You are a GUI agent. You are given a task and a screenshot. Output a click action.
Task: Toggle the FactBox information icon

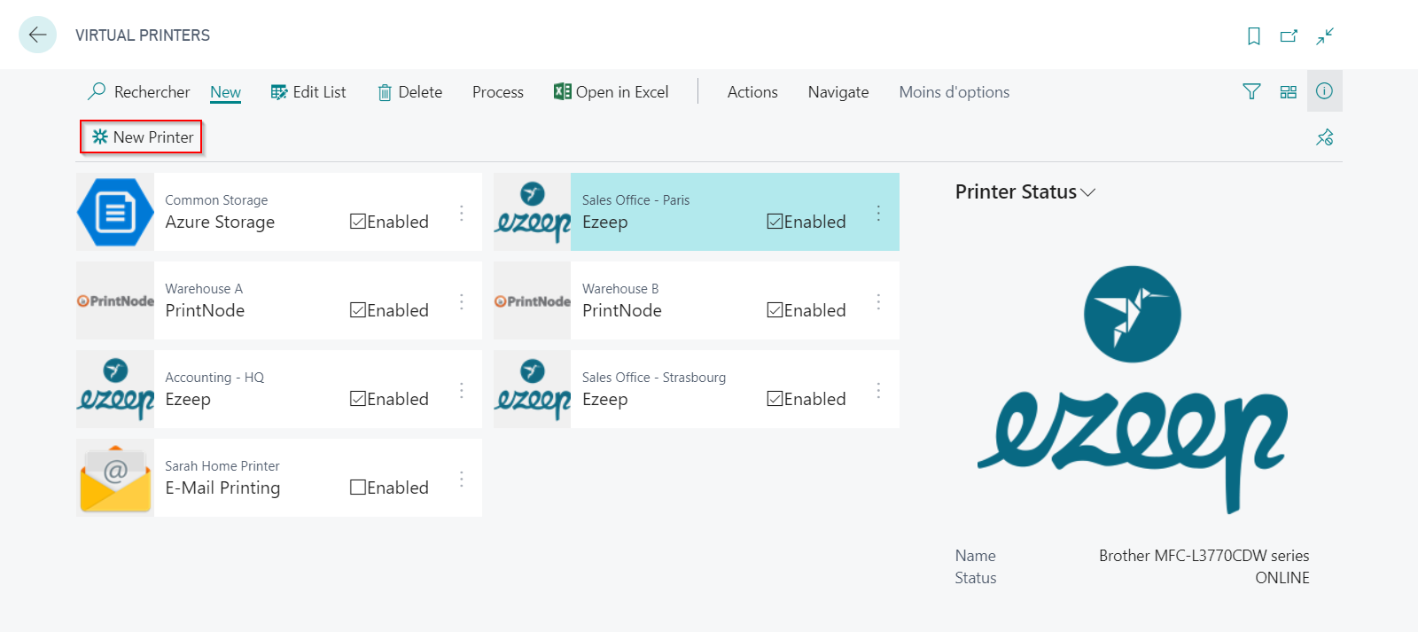pos(1324,90)
